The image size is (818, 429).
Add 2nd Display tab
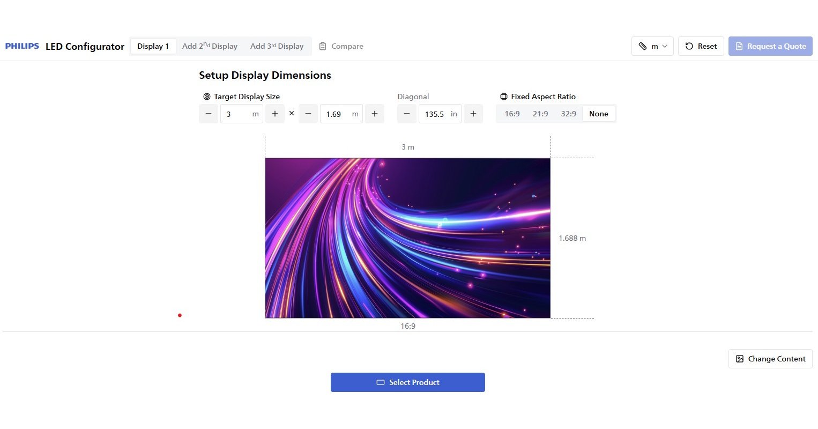point(210,46)
